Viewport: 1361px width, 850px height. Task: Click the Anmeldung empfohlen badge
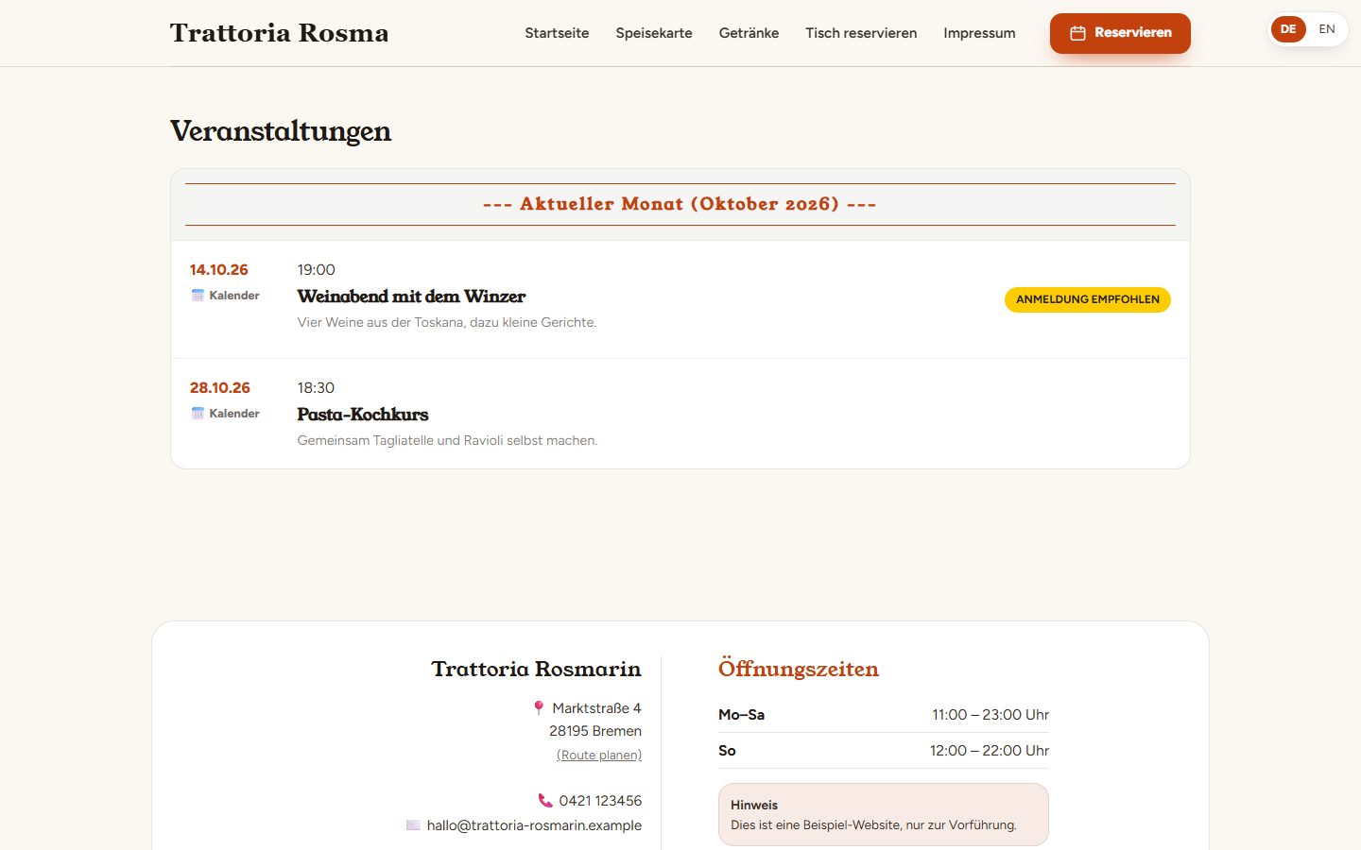1088,299
